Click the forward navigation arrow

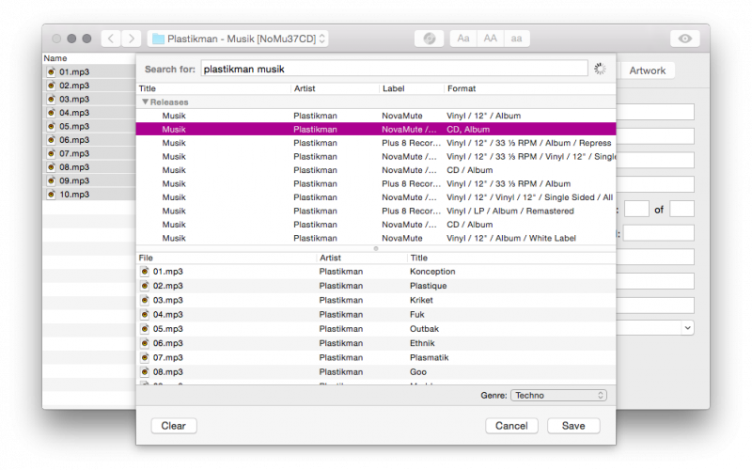[132, 39]
